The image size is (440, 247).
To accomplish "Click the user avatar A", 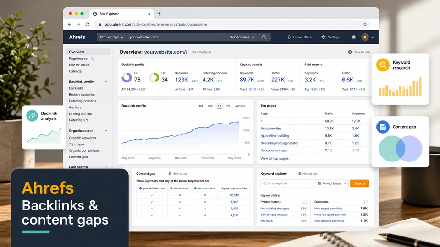I will click(x=365, y=37).
